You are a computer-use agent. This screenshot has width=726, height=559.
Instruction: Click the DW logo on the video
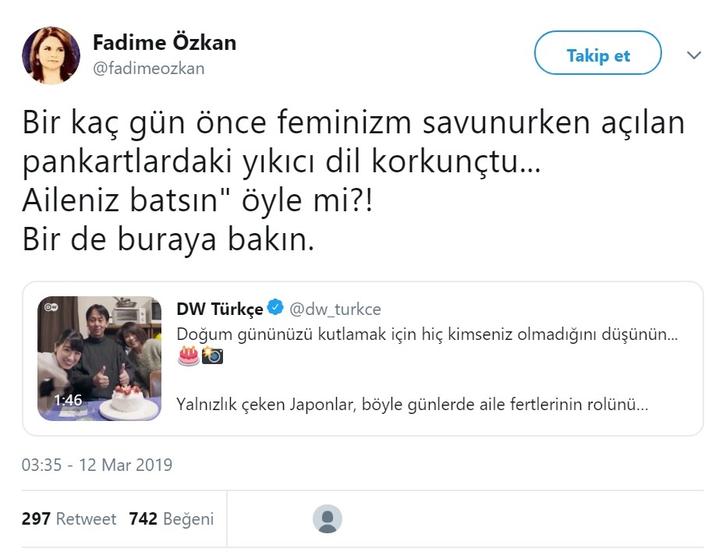[52, 308]
